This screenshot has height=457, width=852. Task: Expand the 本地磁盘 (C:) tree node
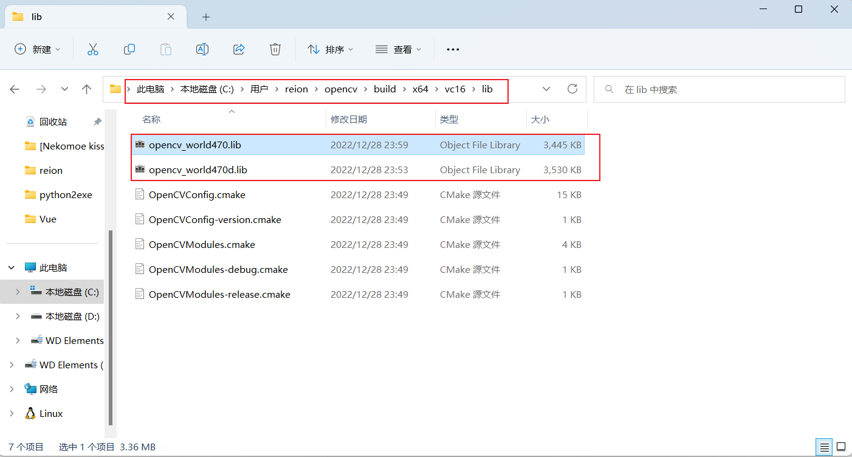18,292
